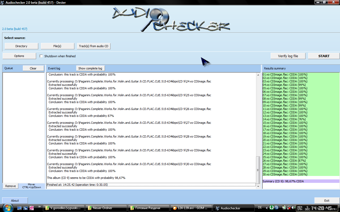Screen dimensions: 340x212
Task: Click Verify log file button
Action: 288,56
